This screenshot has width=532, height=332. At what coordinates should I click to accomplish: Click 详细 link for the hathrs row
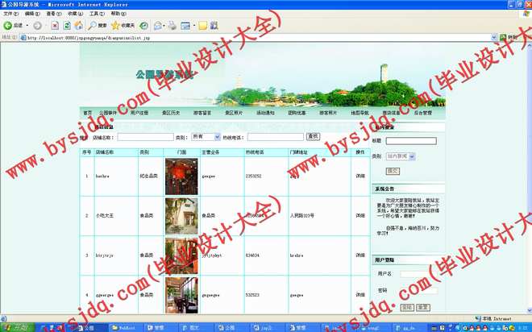click(360, 175)
